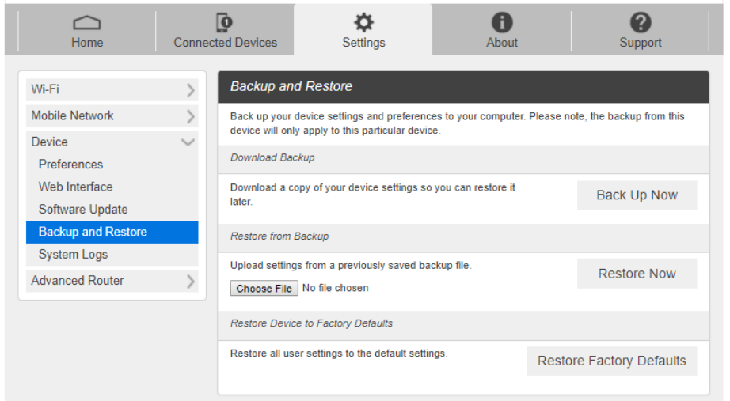Select Web Interface in sidebar
This screenshot has width=730, height=401.
(75, 187)
